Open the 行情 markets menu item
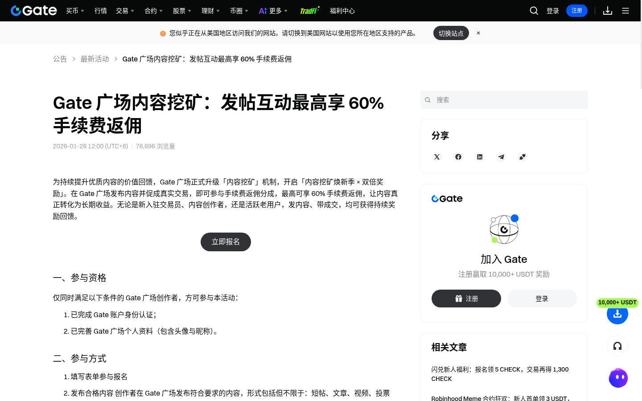The image size is (642, 401). [x=101, y=11]
